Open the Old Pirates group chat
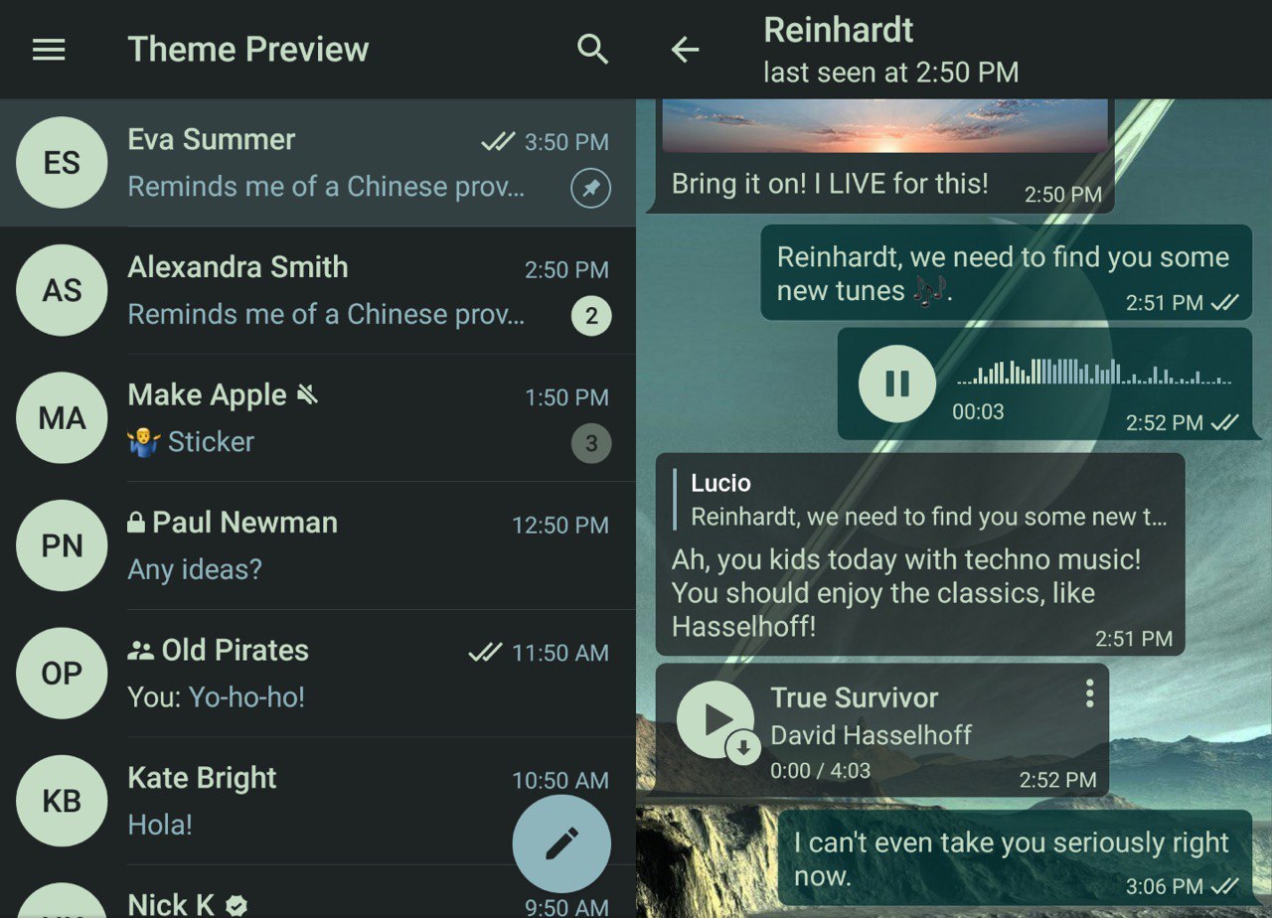The image size is (1272, 918). [318, 674]
